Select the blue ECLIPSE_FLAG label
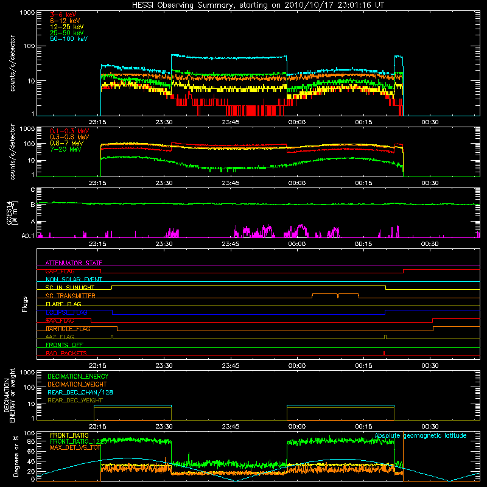This screenshot has width=487, height=487. (66, 312)
